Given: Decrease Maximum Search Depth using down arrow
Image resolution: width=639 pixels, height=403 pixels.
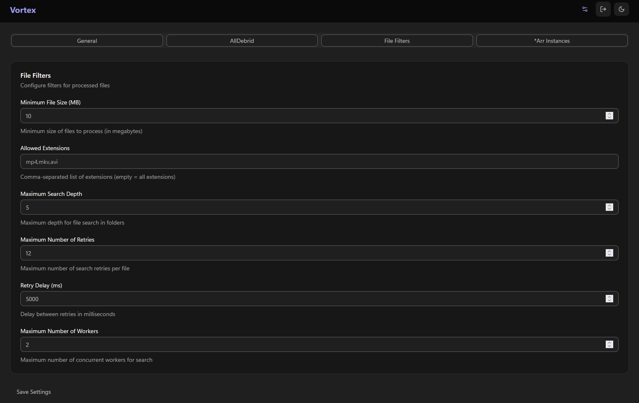Looking at the screenshot, I should point(609,209).
